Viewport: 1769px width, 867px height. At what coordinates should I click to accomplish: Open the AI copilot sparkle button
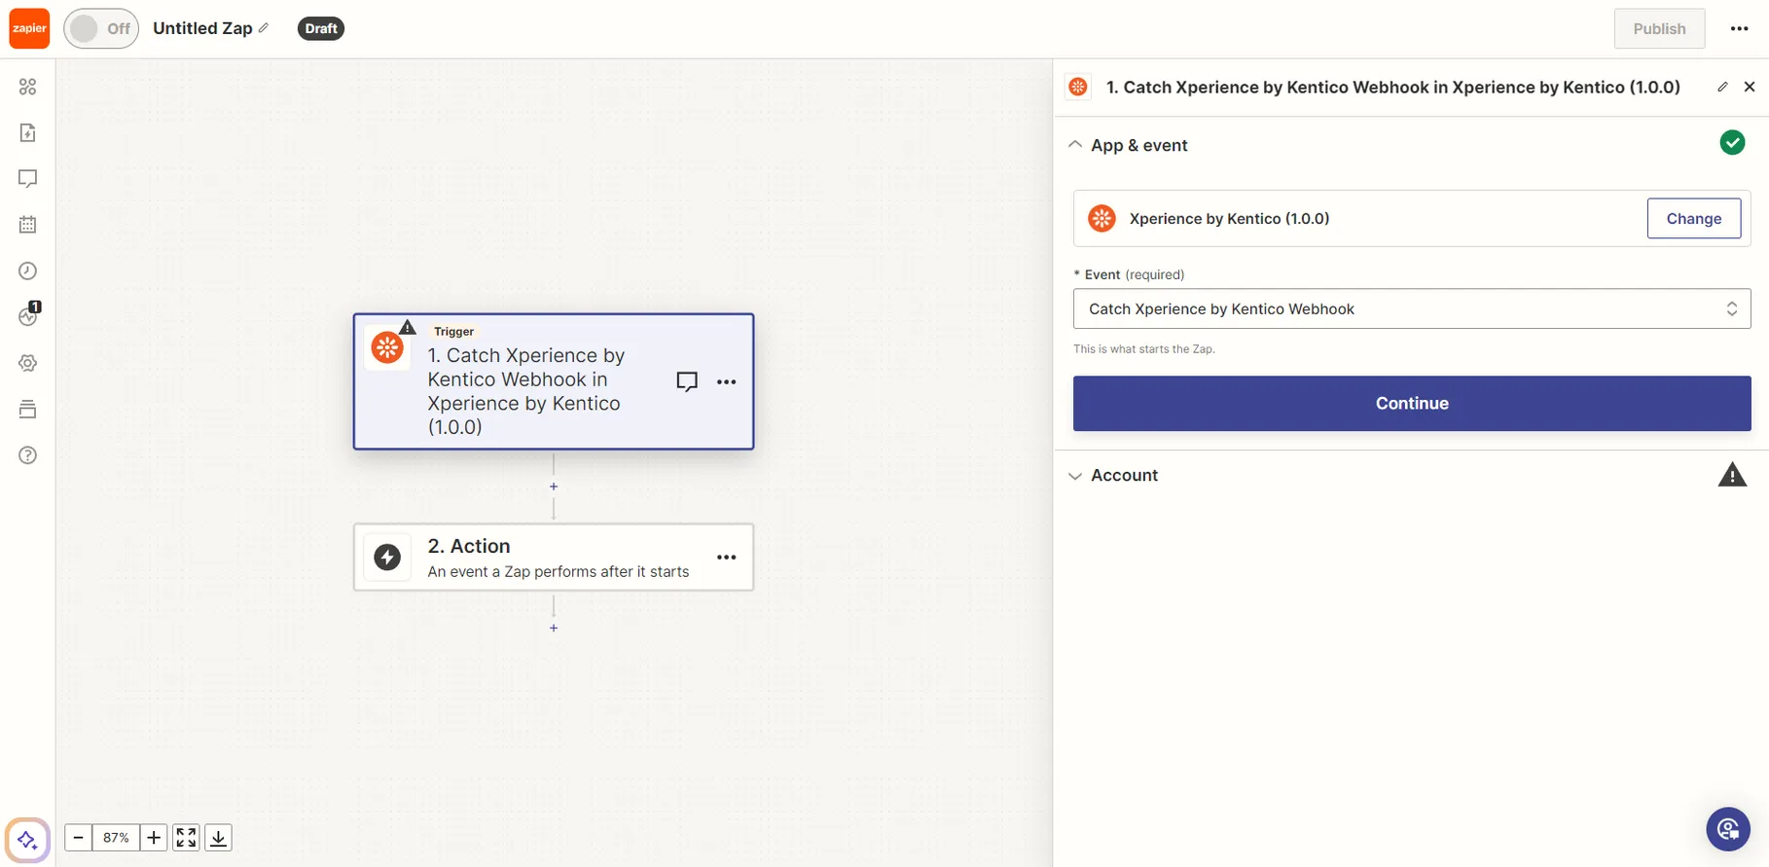click(x=27, y=839)
